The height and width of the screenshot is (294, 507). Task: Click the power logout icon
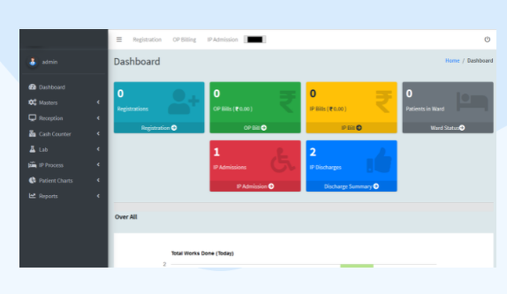point(487,40)
